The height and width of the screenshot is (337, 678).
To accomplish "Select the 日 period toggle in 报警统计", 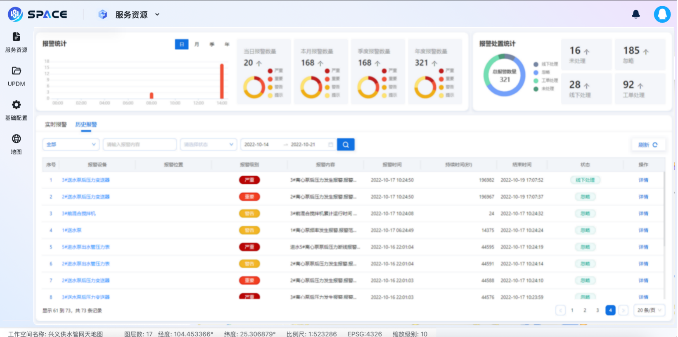I will point(182,44).
